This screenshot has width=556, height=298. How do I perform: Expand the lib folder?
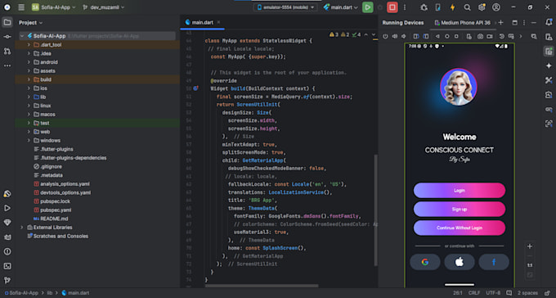[29, 97]
